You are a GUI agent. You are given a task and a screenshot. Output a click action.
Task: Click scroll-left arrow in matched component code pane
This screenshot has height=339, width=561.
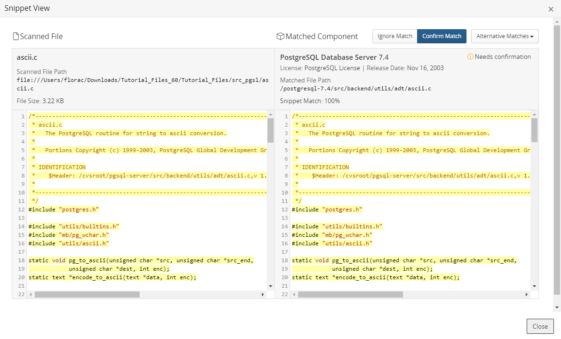click(294, 294)
